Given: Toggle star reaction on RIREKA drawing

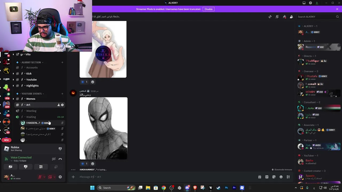Looking at the screenshot, I should click(84, 82).
